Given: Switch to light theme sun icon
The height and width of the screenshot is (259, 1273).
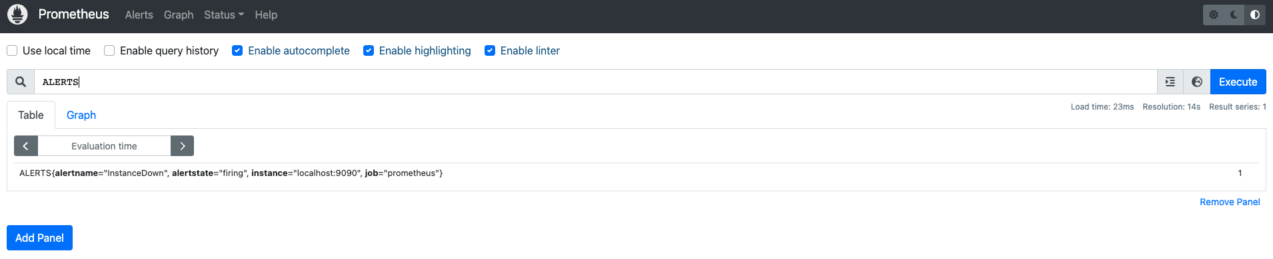Looking at the screenshot, I should click(x=1214, y=15).
